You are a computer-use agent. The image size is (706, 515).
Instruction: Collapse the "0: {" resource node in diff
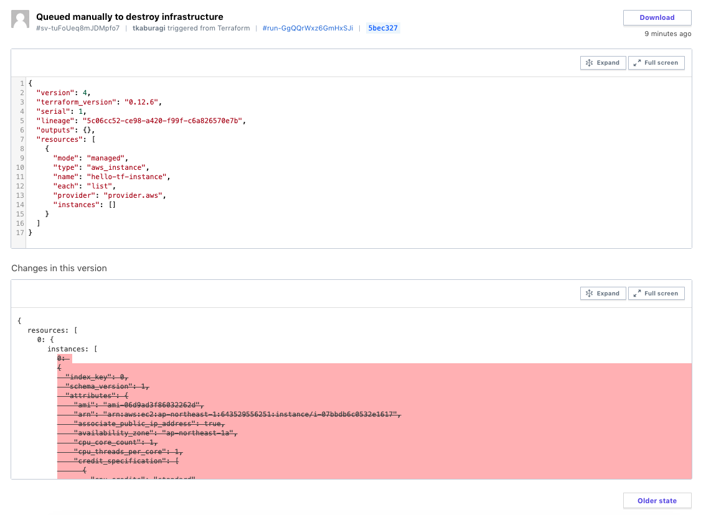(46, 340)
